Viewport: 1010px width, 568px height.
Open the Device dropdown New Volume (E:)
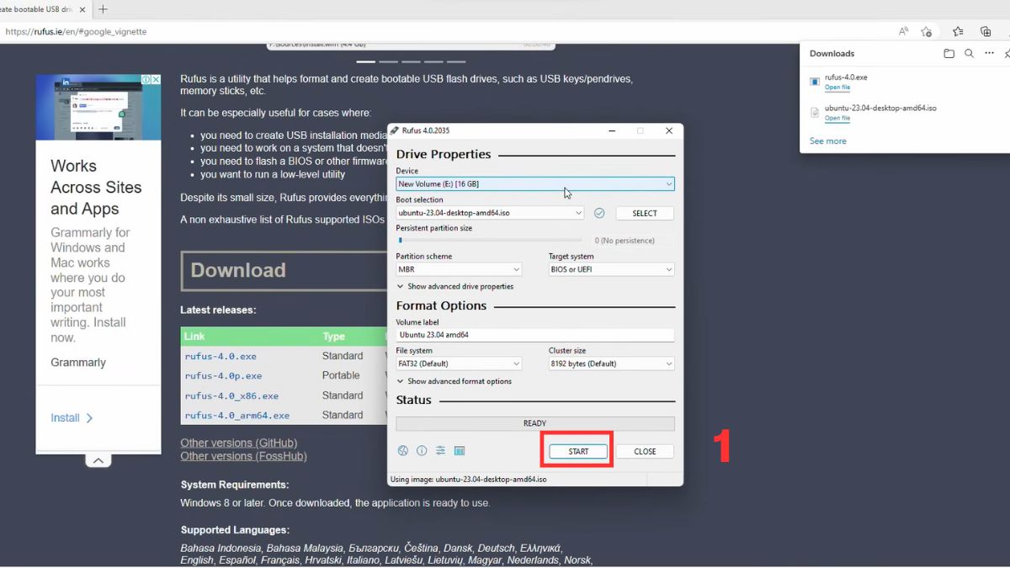click(535, 183)
